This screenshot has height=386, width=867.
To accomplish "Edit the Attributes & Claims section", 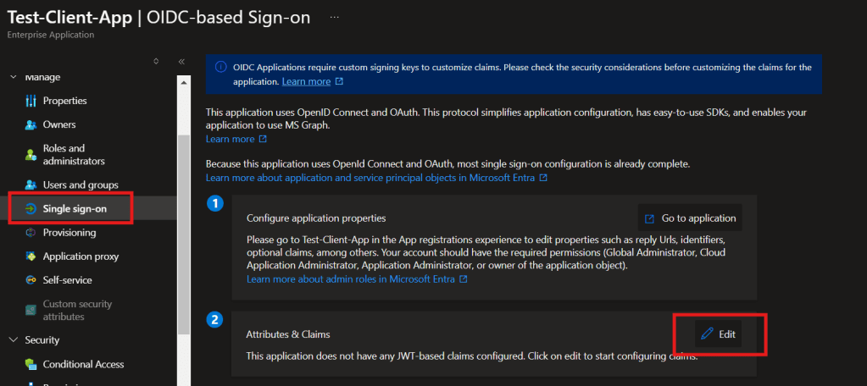I will pos(719,334).
